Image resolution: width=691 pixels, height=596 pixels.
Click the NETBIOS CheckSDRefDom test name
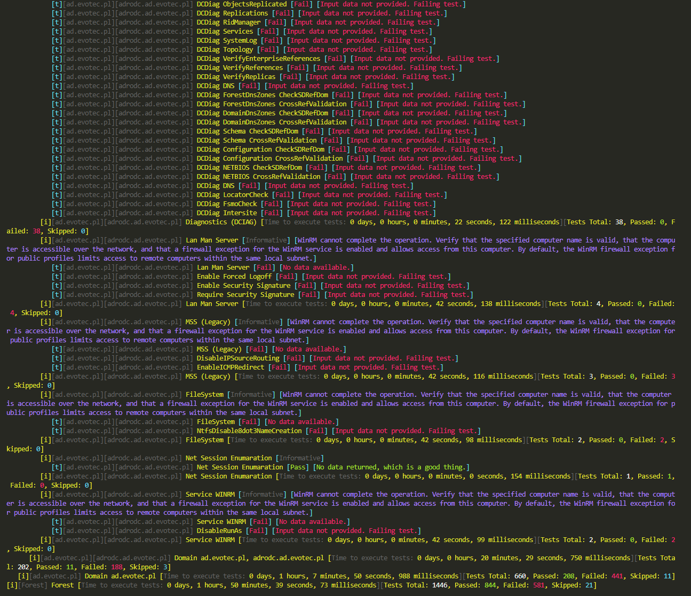[249, 168]
